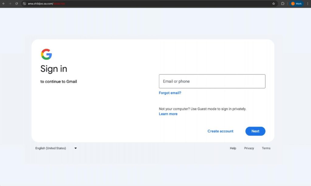Open the Terms footer link
This screenshot has height=186, width=311.
tap(266, 148)
